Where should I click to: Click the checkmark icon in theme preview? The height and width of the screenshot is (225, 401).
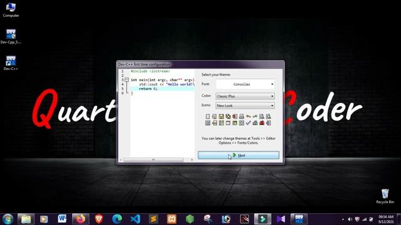(248, 123)
